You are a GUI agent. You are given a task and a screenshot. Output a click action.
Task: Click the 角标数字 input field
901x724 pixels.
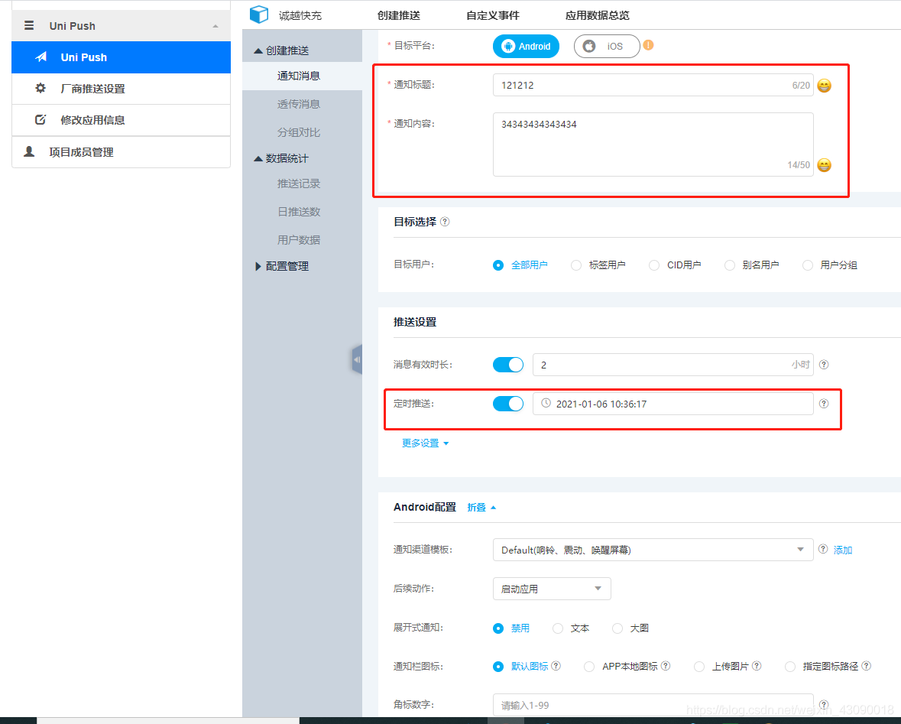[653, 705]
